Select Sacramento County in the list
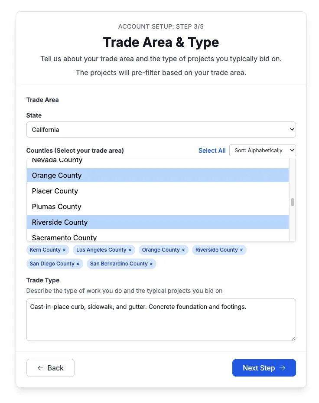 click(x=158, y=237)
